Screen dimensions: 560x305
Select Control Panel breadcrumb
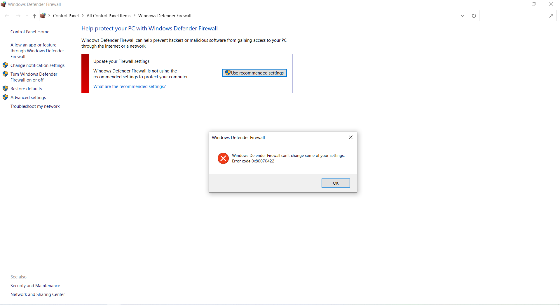click(66, 16)
